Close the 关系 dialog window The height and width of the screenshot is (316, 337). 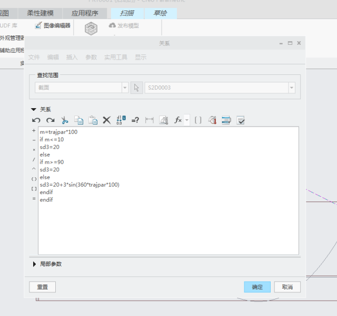(299, 43)
